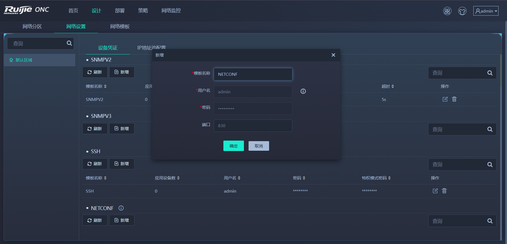Viewport: 507px width, 244px height.
Task: Delete the SNMPV2 template row
Action: click(x=454, y=99)
